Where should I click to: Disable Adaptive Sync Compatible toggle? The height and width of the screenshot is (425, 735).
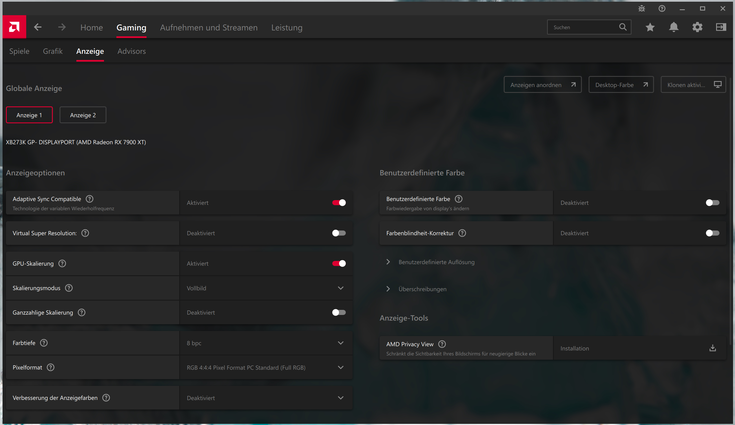click(339, 203)
